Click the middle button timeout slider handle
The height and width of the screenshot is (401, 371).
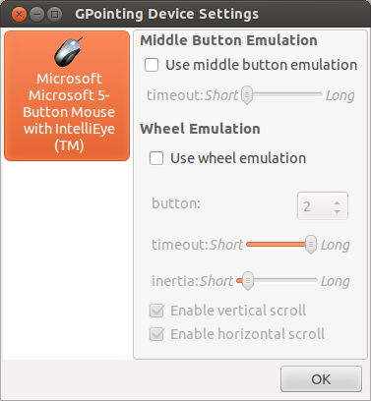click(247, 95)
